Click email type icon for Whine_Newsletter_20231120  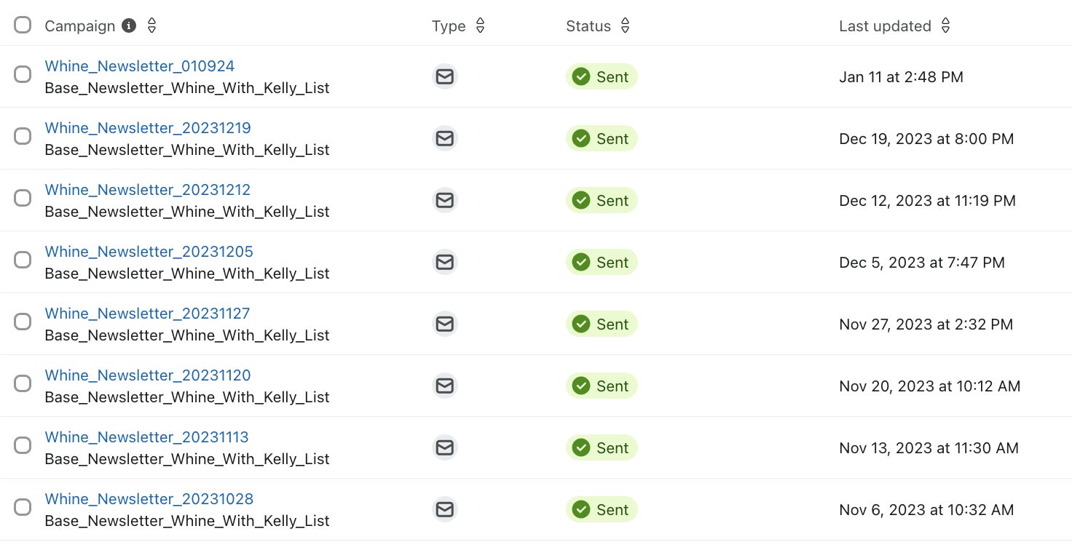pyautogui.click(x=445, y=386)
